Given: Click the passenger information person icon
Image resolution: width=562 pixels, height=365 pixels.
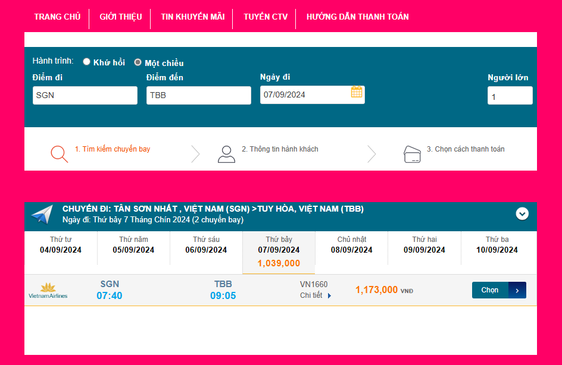Looking at the screenshot, I should coord(226,153).
